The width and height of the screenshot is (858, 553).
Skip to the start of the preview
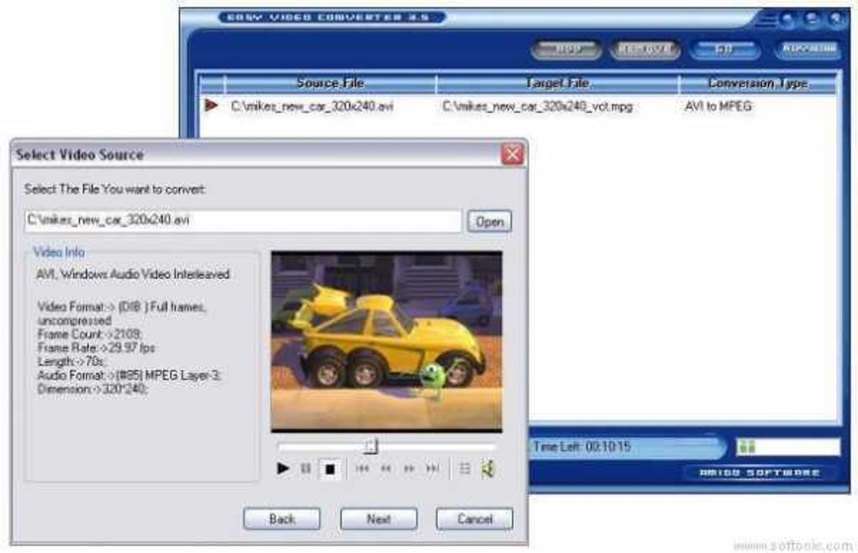coord(362,468)
